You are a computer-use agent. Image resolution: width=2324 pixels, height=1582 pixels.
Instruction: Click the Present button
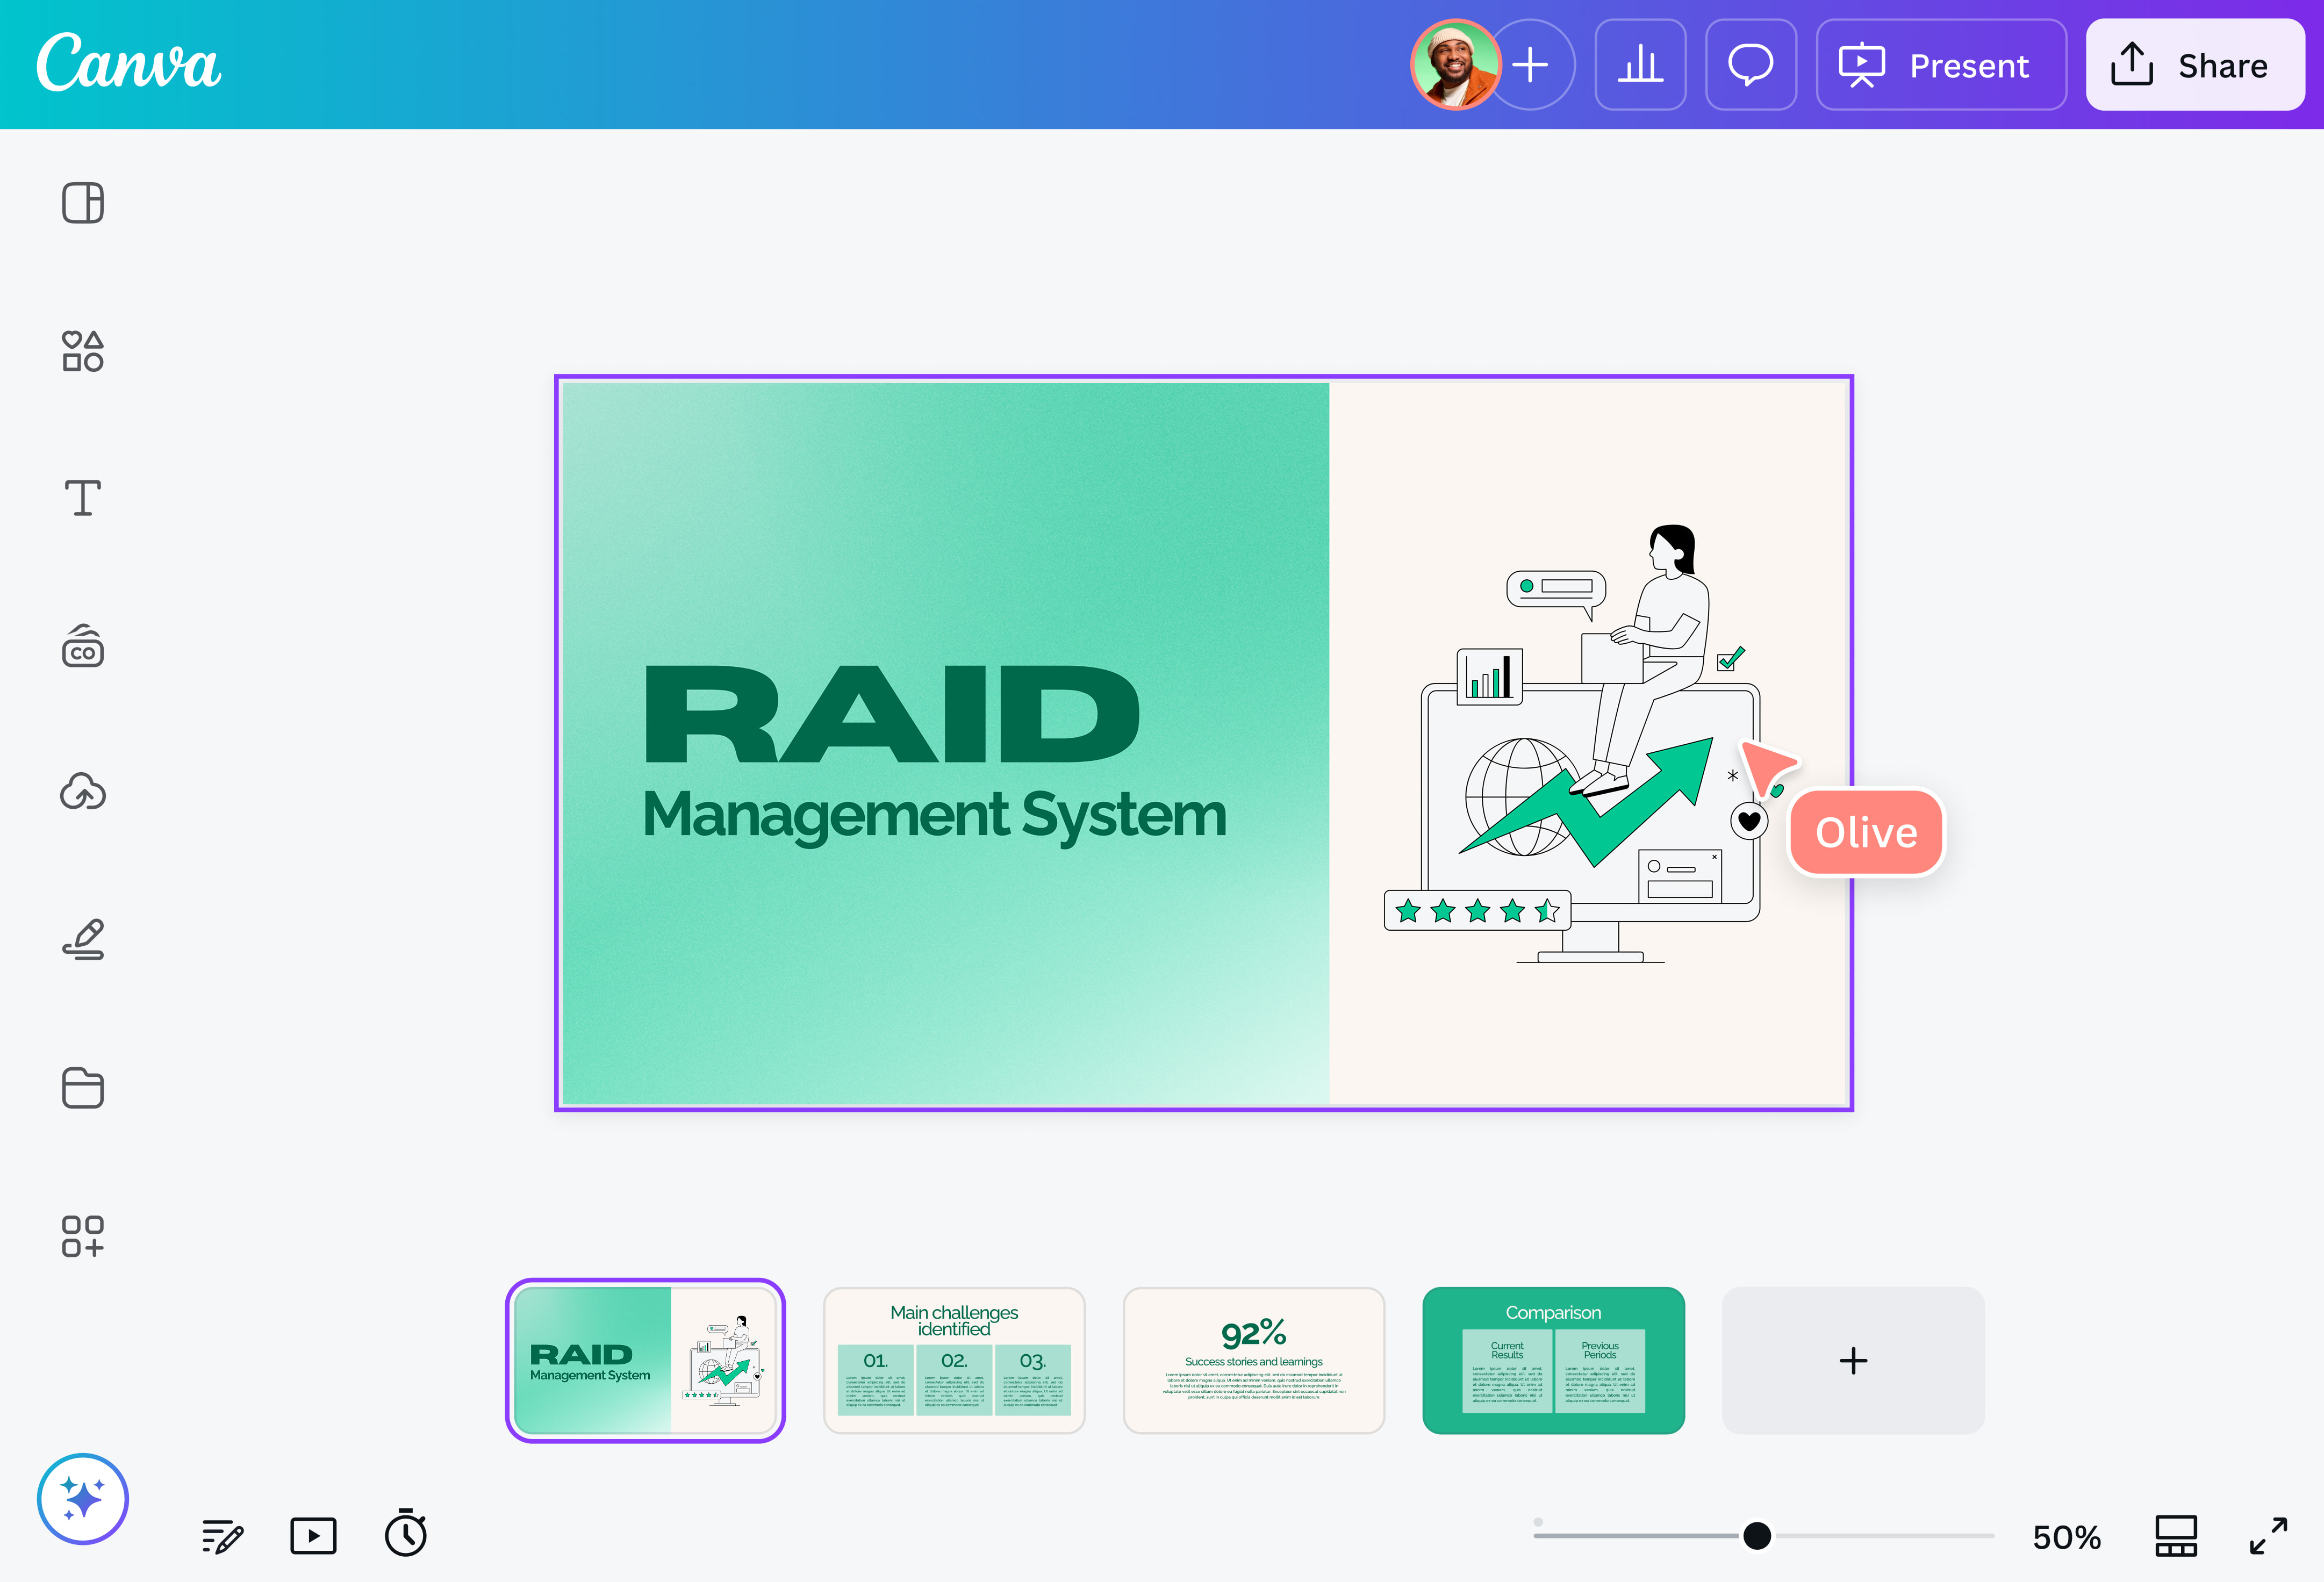click(1939, 65)
